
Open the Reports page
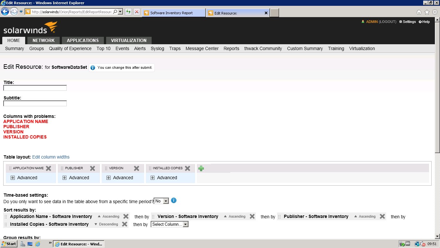[x=231, y=48]
